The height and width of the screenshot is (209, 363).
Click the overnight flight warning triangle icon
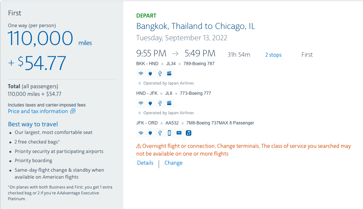pyautogui.click(x=138, y=146)
